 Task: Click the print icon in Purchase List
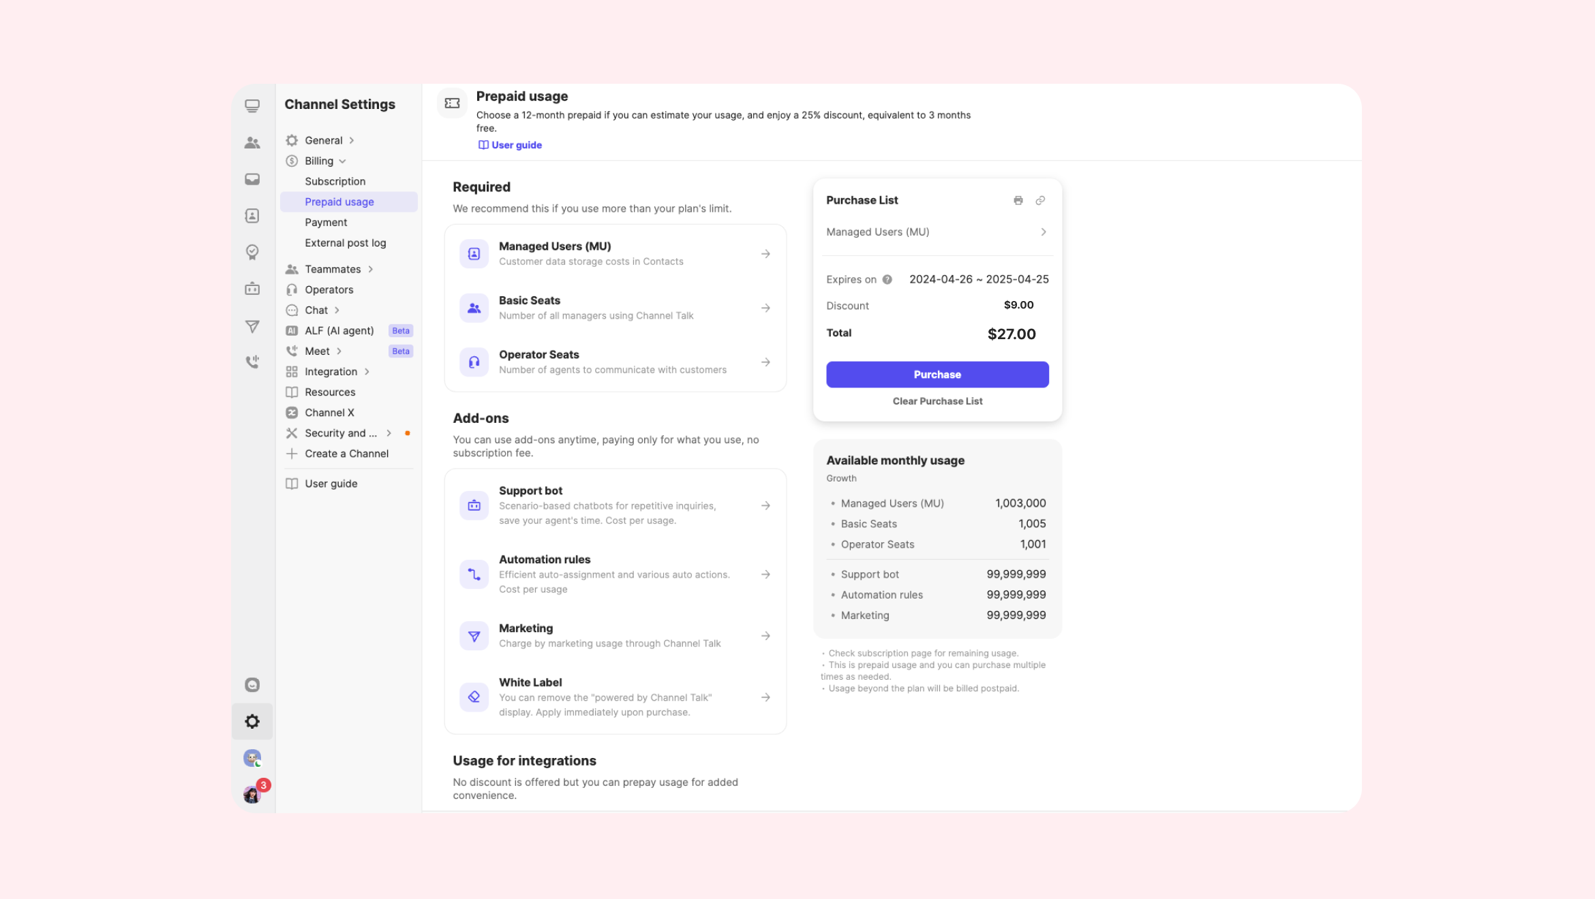(1018, 200)
